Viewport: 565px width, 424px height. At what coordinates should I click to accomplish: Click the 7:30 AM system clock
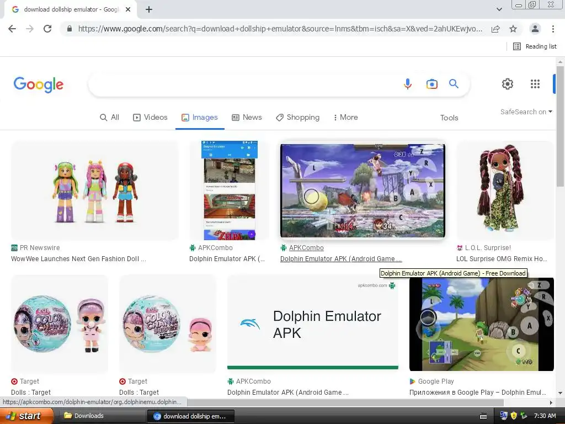click(545, 416)
